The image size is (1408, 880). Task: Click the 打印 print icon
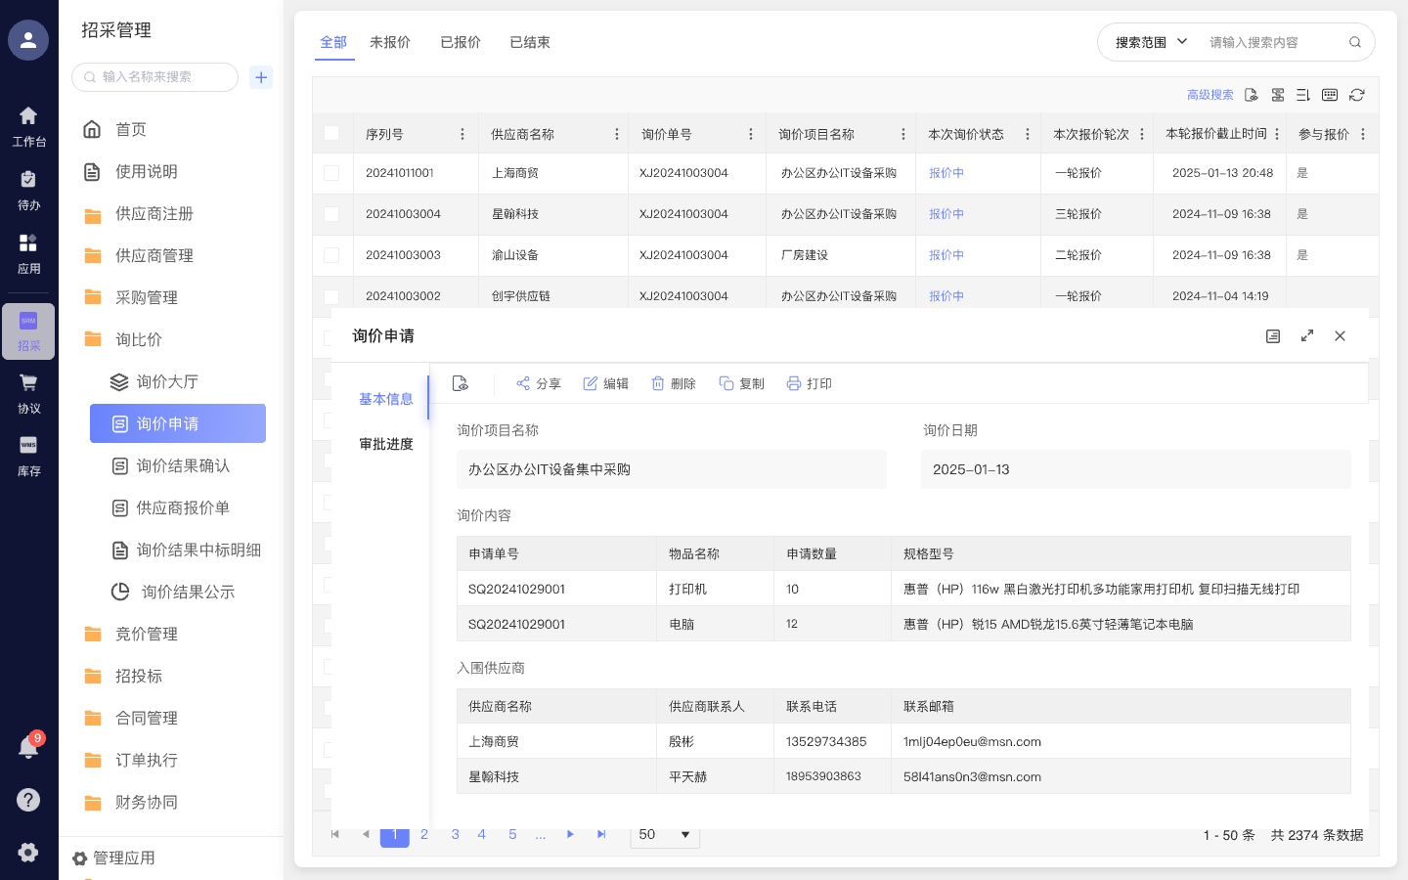[794, 383]
